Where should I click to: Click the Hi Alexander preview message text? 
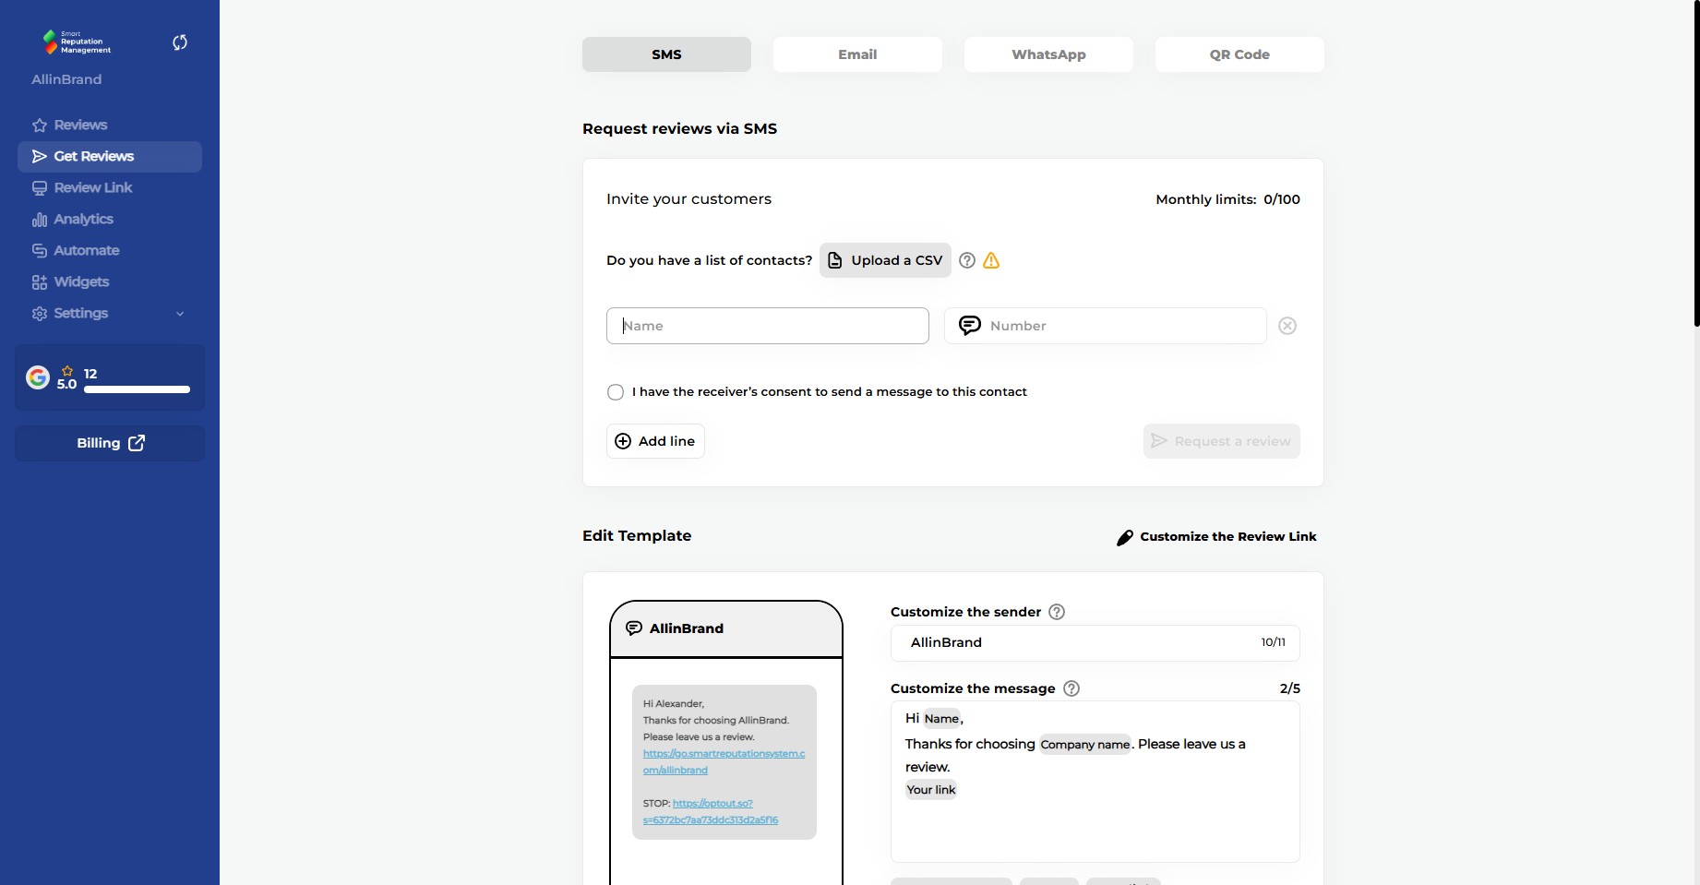(674, 704)
